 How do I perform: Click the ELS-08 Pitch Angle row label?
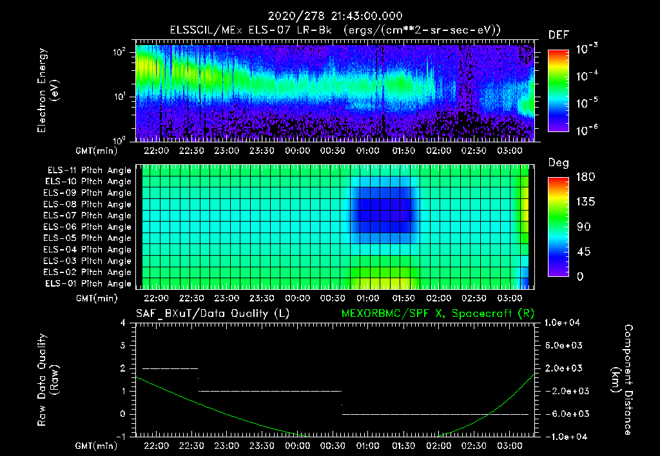[87, 204]
